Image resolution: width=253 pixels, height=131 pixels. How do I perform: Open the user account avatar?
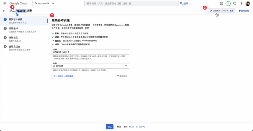click(x=248, y=3)
